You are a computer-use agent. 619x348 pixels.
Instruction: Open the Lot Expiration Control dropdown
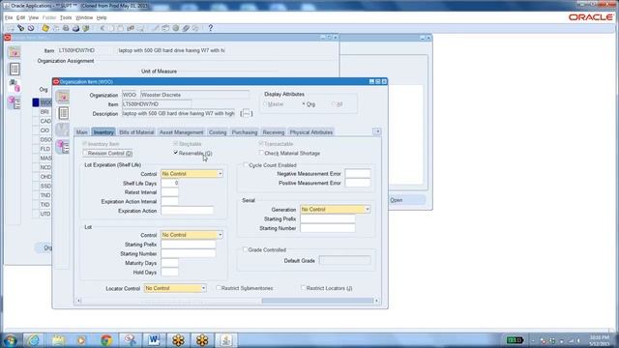coord(220,174)
